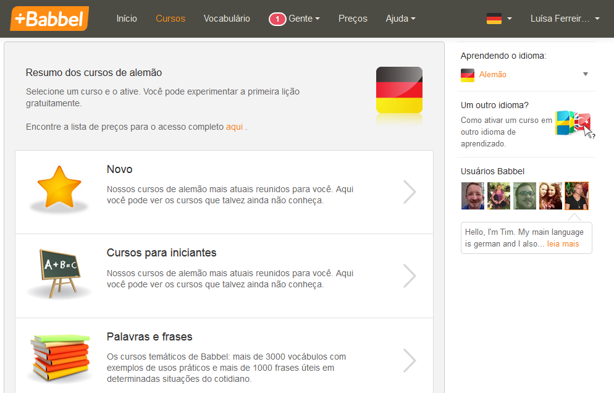This screenshot has height=393, width=614.
Task: Click the small German flag beside Alemão
Action: pos(468,75)
